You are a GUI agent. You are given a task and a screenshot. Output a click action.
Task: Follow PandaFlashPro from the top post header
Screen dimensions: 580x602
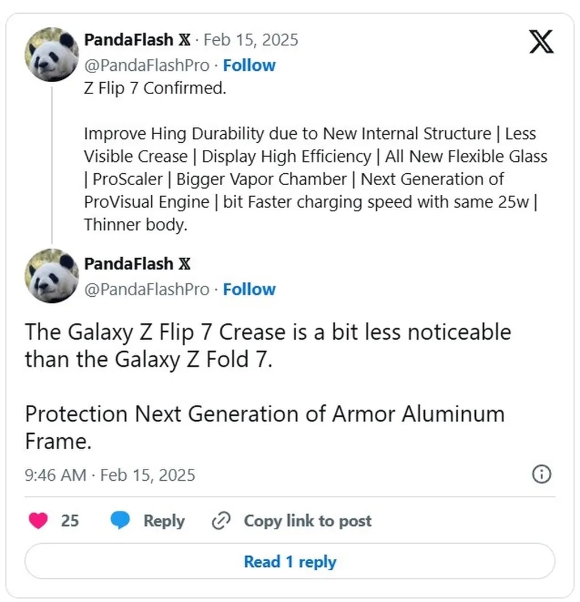tap(249, 66)
